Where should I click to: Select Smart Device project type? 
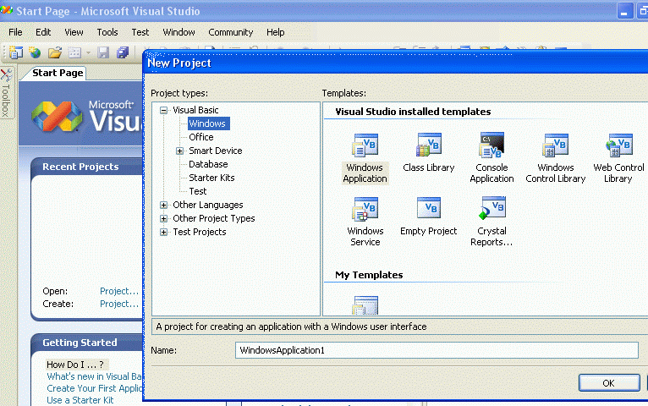(x=216, y=151)
